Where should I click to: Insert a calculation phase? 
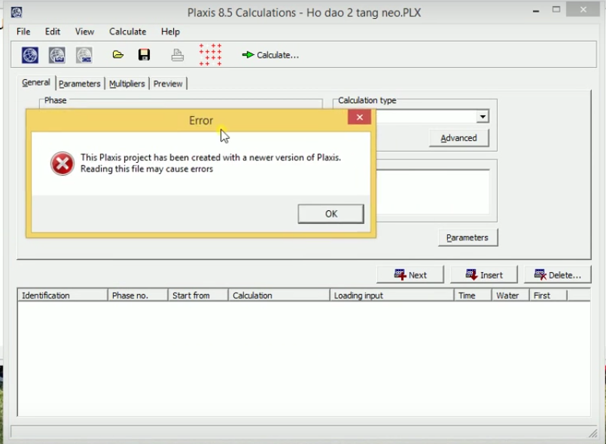click(x=484, y=274)
